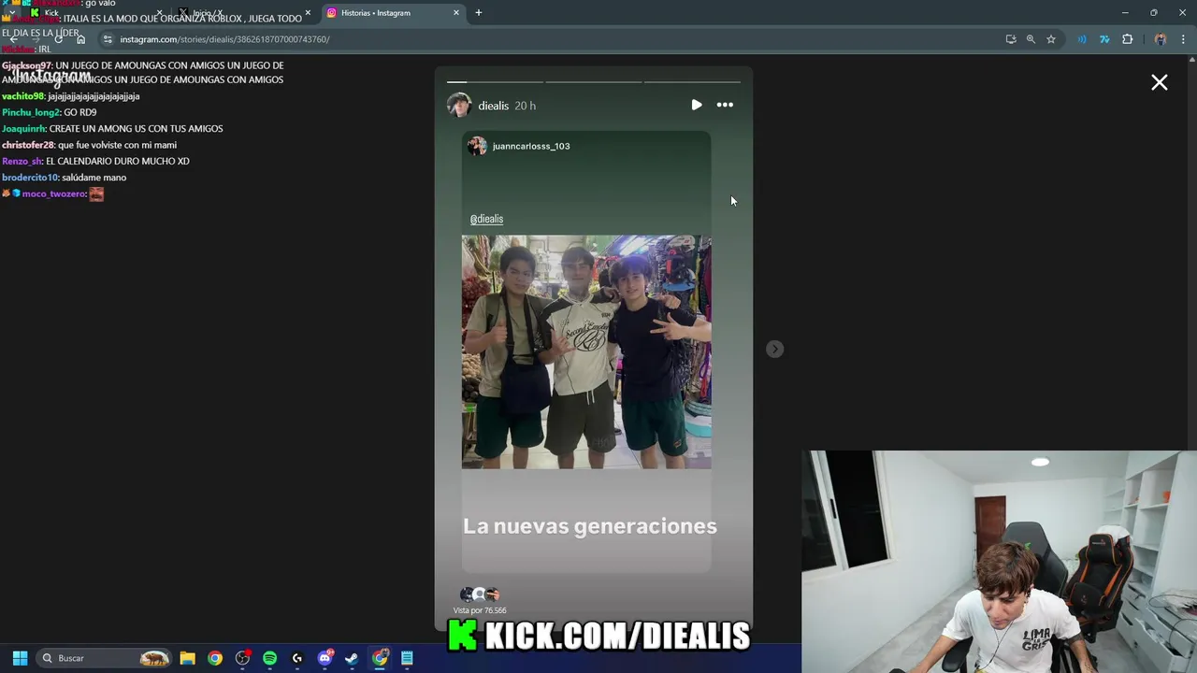Screen dimensions: 1197x673
Task: View the story viewers avatars list
Action: tap(480, 594)
